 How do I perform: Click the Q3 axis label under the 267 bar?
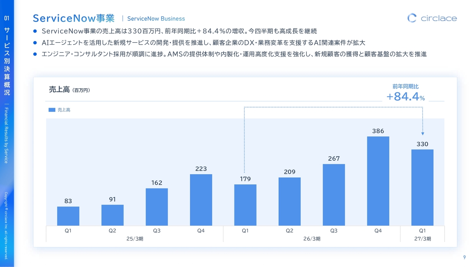coord(334,231)
